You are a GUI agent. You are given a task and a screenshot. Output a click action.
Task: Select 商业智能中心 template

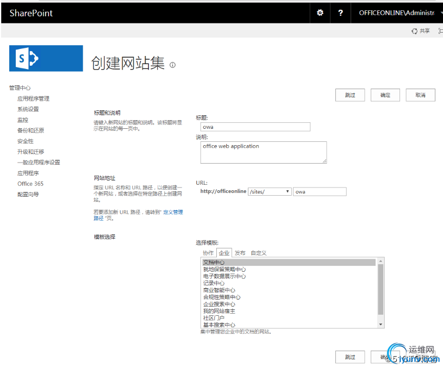point(289,290)
